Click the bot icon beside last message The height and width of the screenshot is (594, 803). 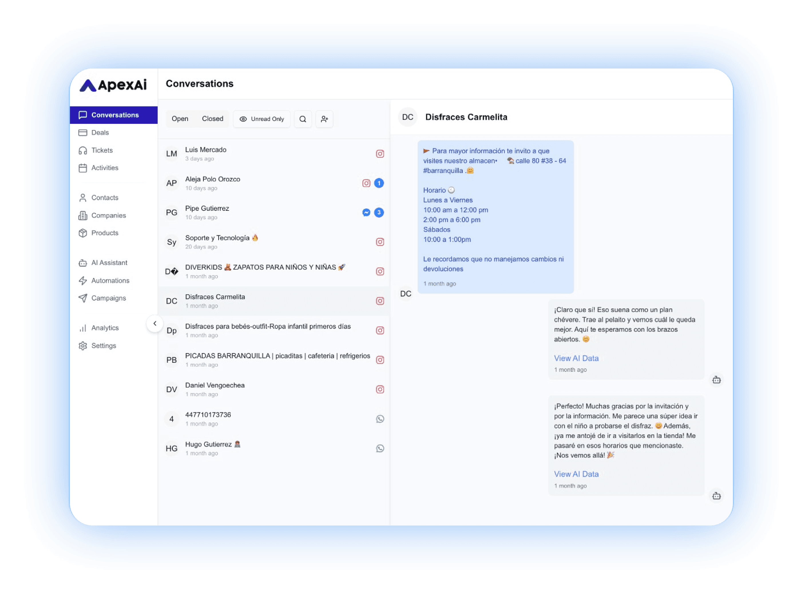pos(716,496)
